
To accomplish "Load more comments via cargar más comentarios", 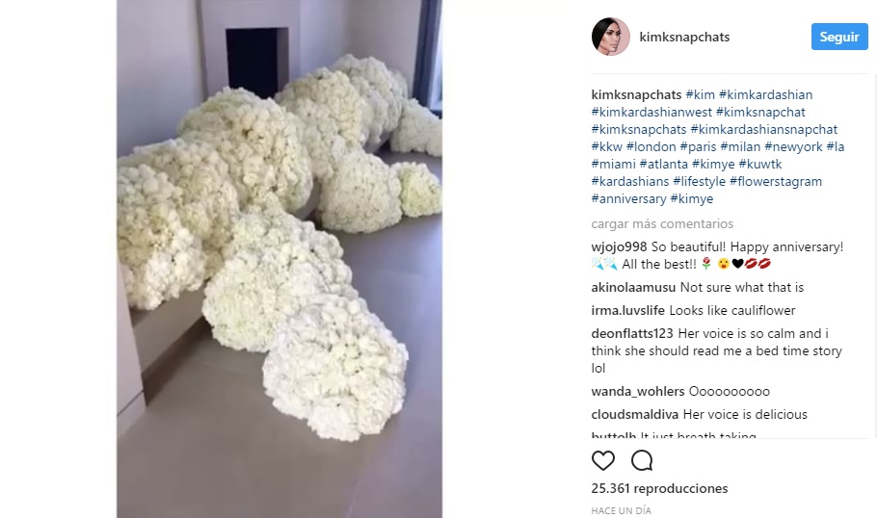I will coord(662,223).
